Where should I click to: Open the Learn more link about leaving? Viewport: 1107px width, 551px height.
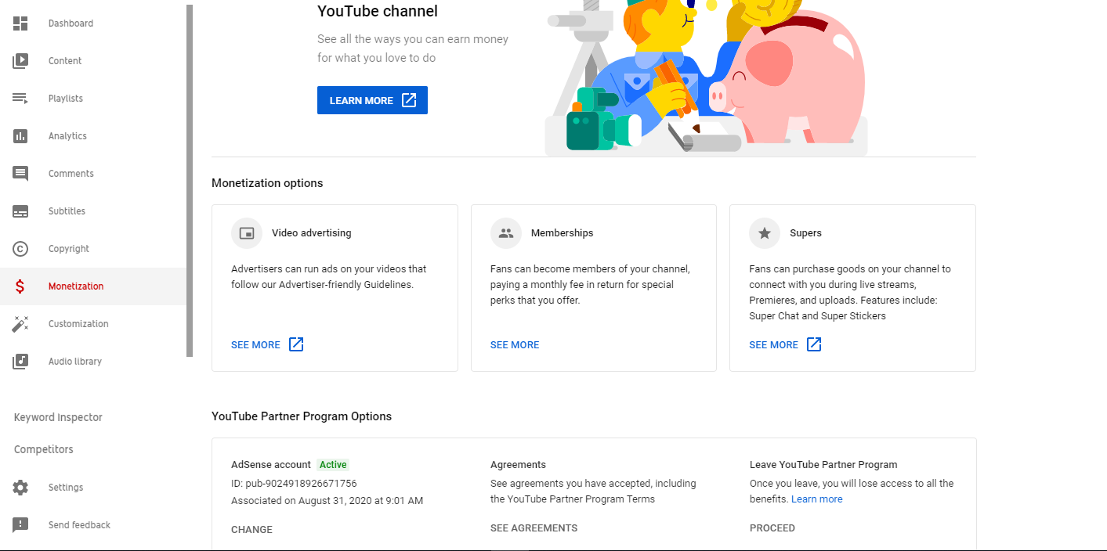tap(817, 499)
